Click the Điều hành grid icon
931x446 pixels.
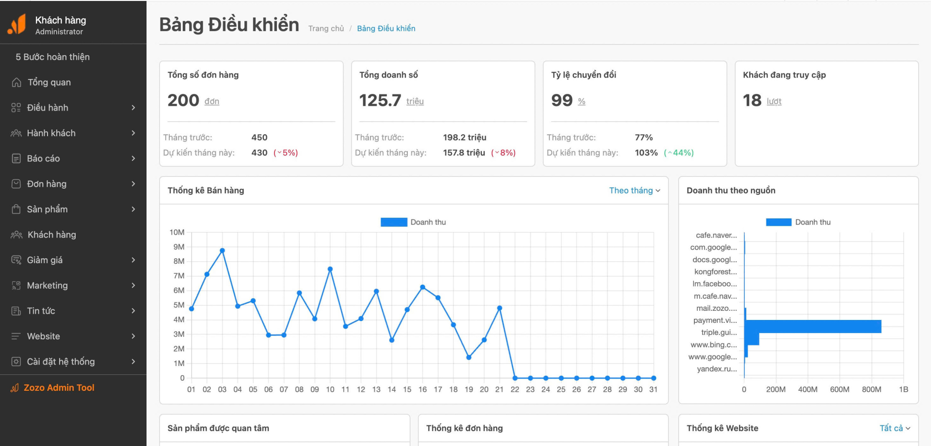16,108
